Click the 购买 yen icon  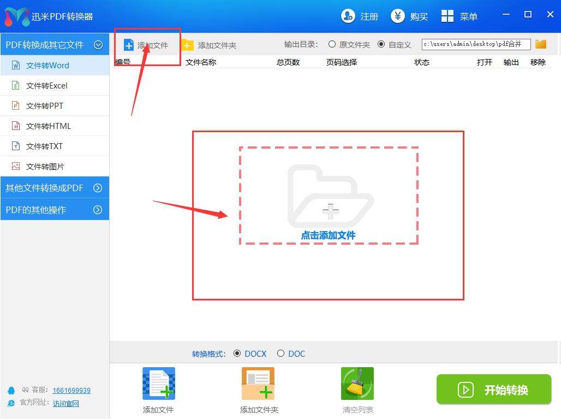tap(397, 16)
